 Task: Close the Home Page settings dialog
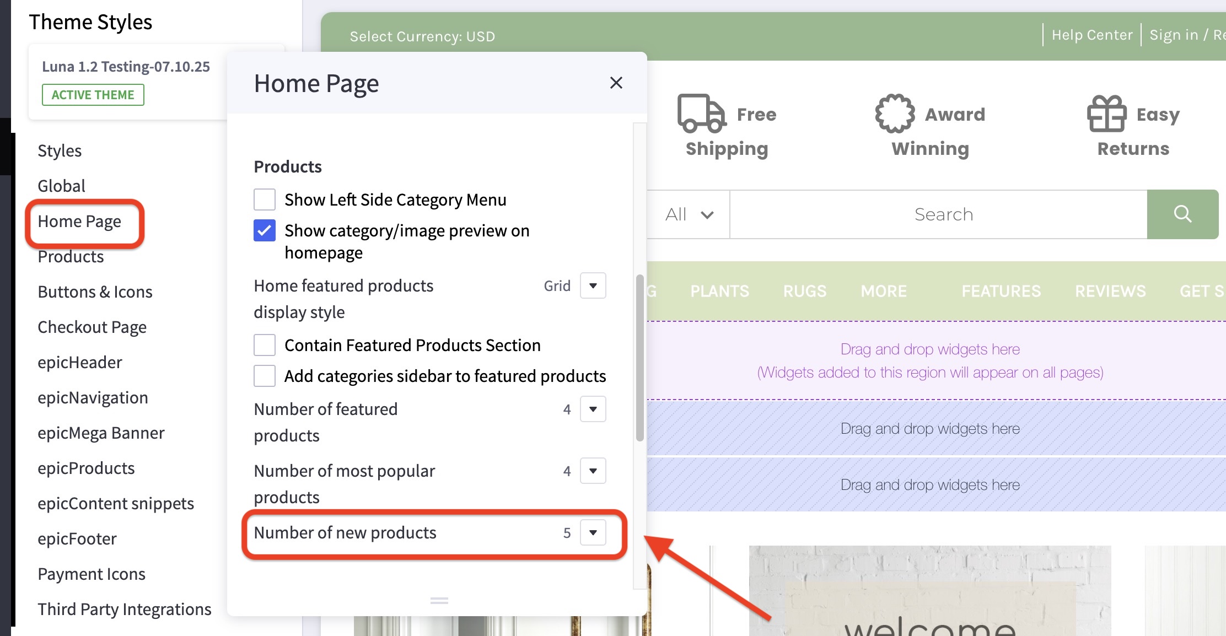616,83
